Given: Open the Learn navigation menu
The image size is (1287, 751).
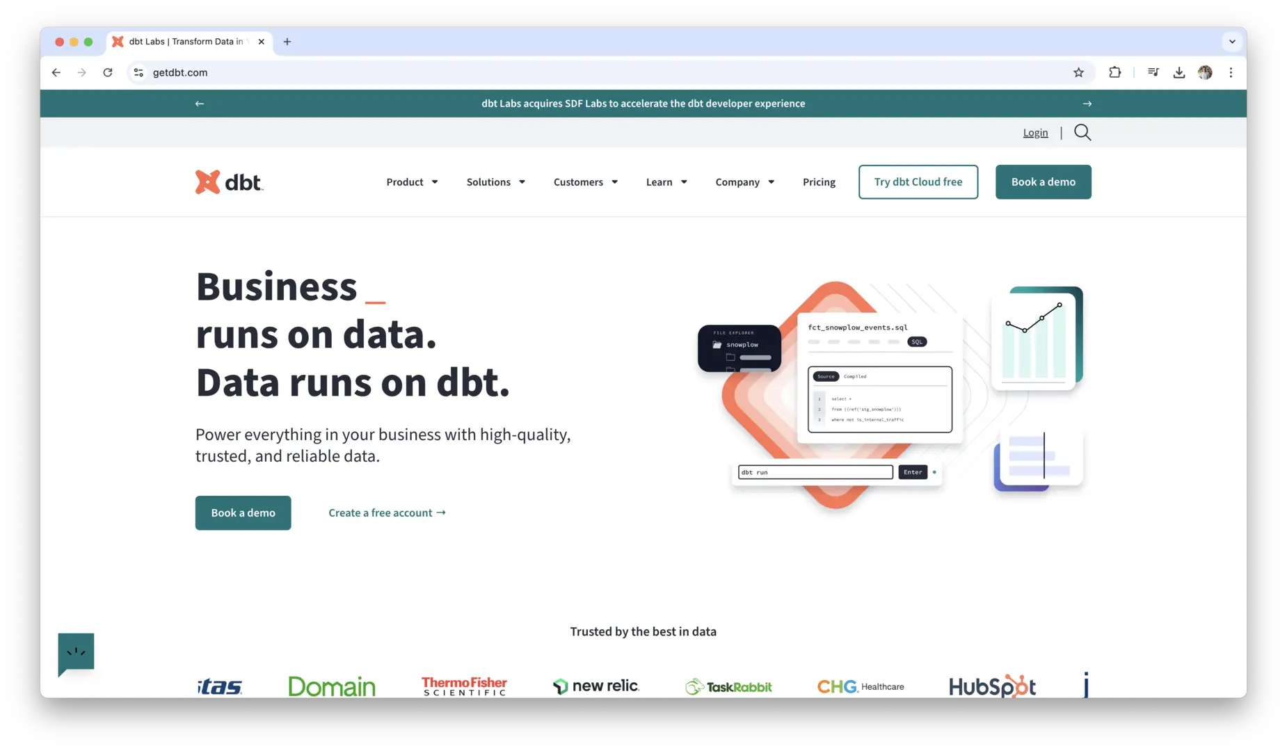Looking at the screenshot, I should [x=666, y=182].
